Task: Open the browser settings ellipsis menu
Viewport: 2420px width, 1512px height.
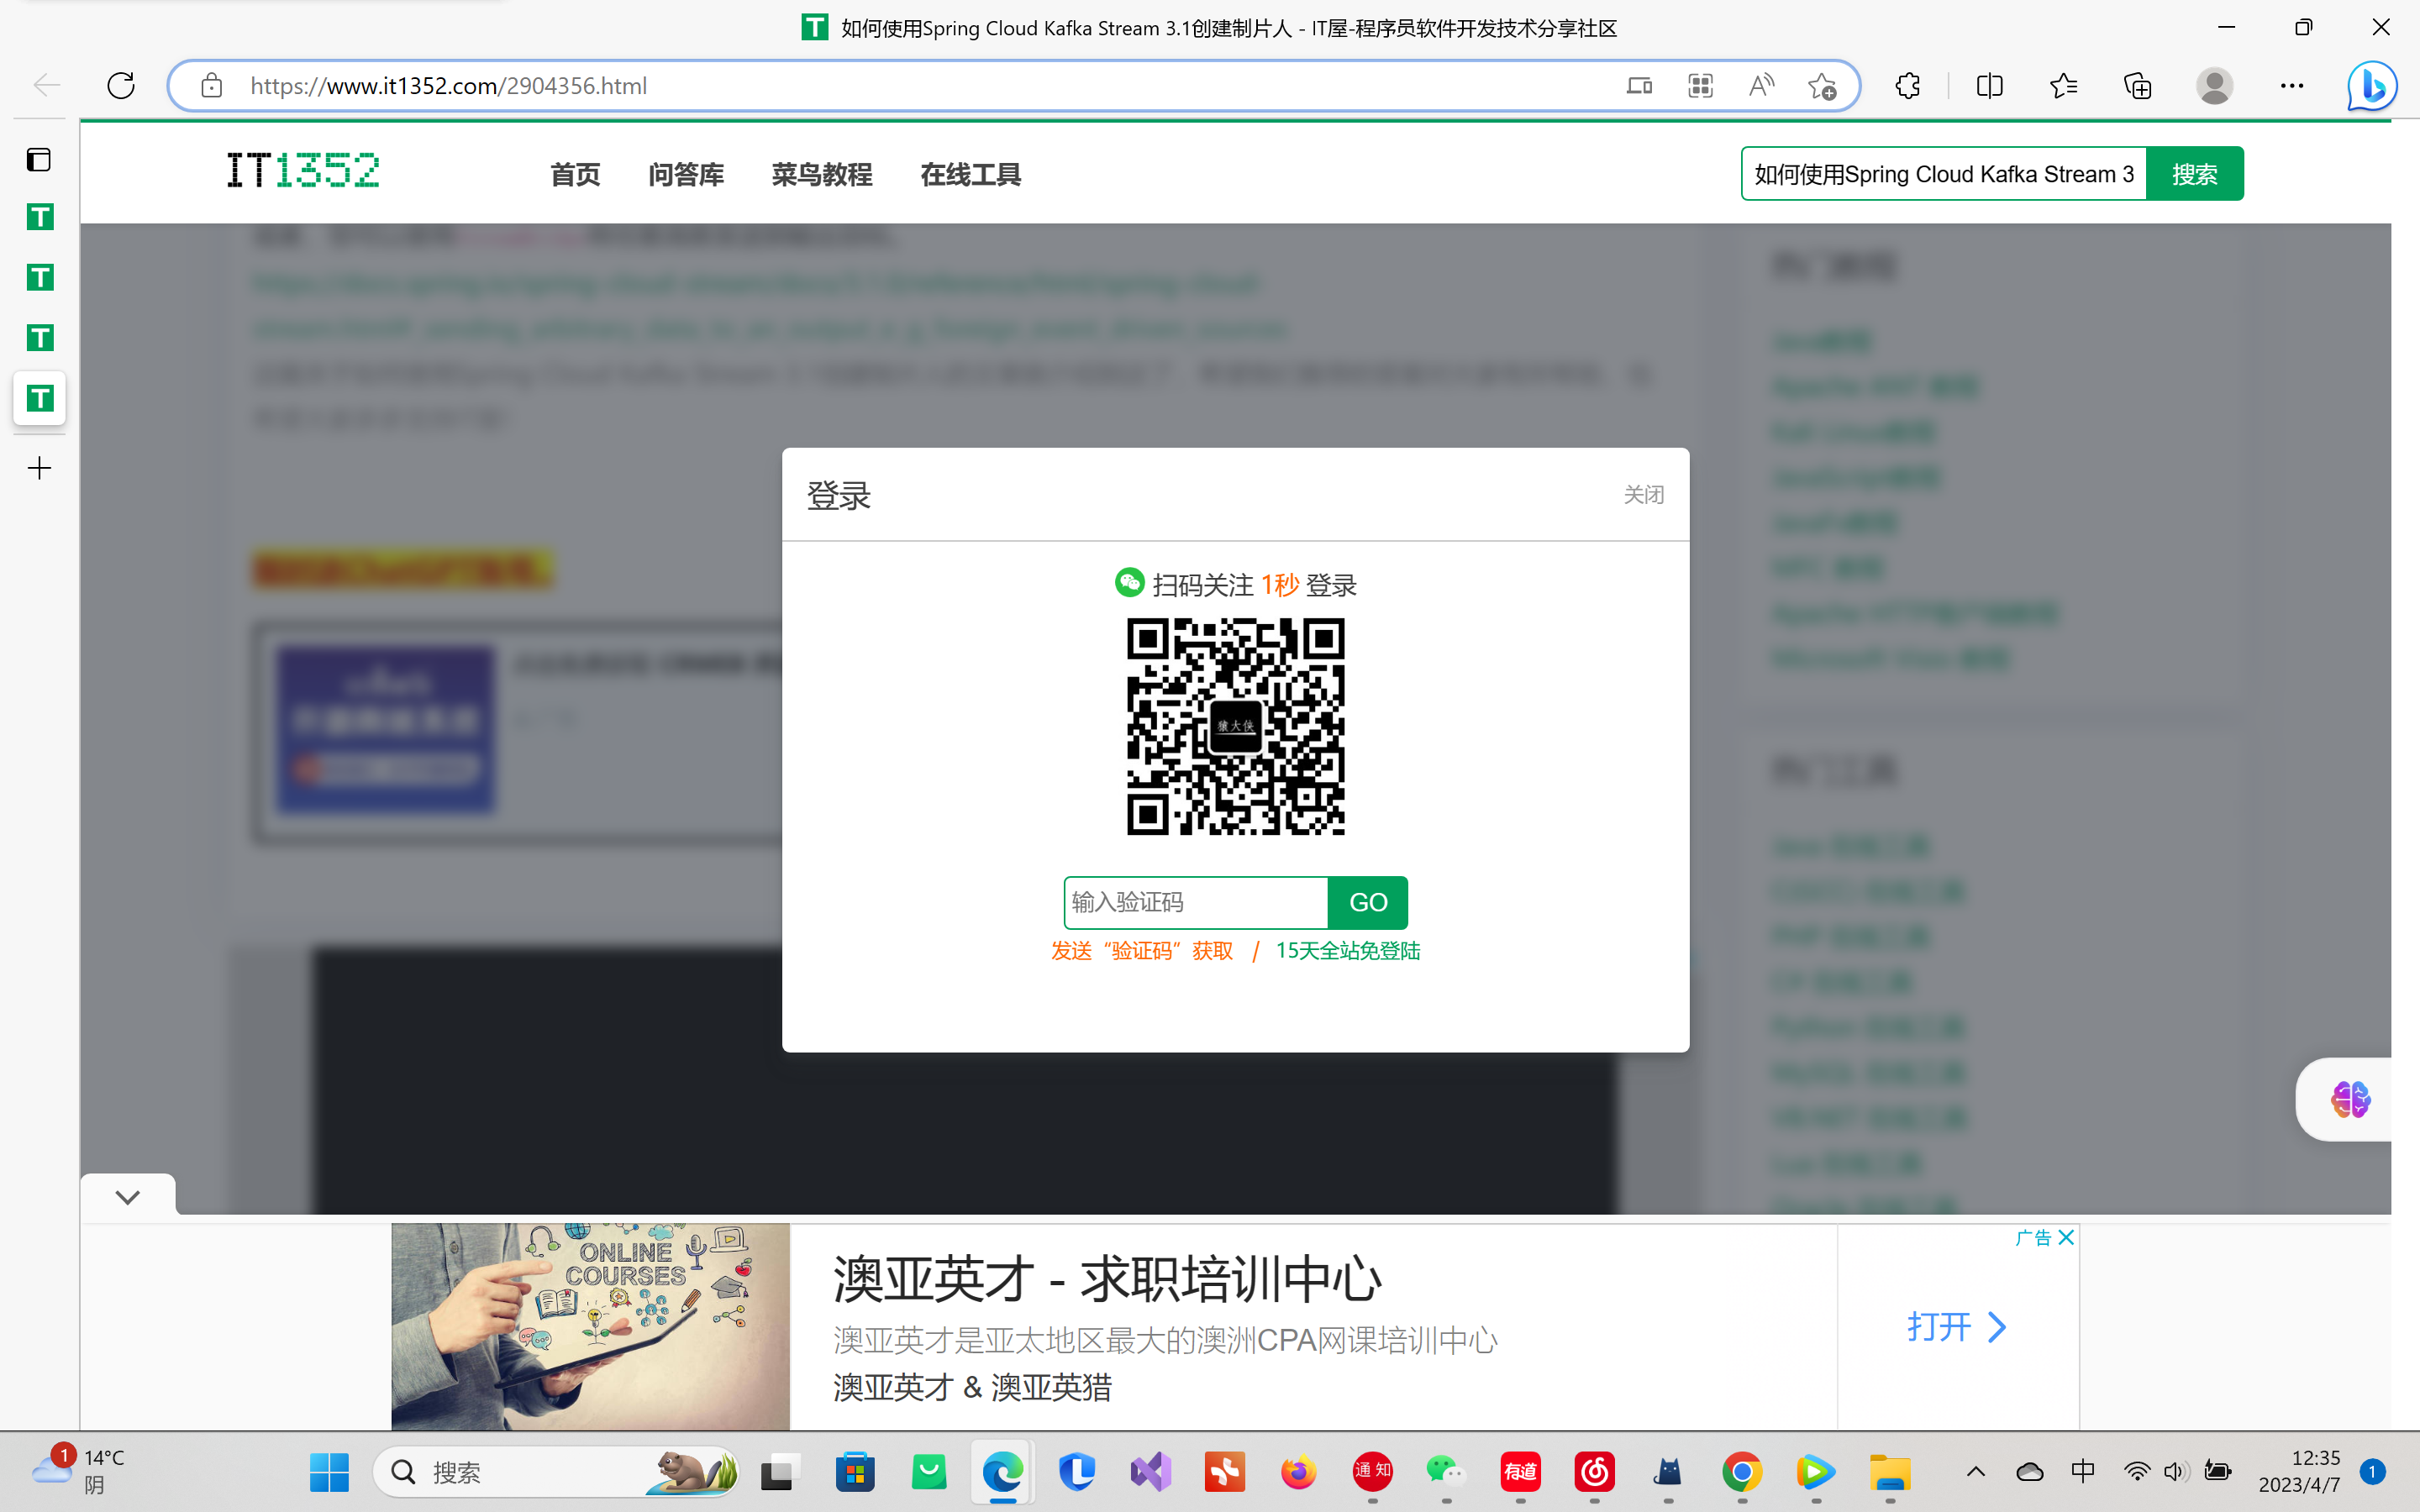Action: 2291,86
